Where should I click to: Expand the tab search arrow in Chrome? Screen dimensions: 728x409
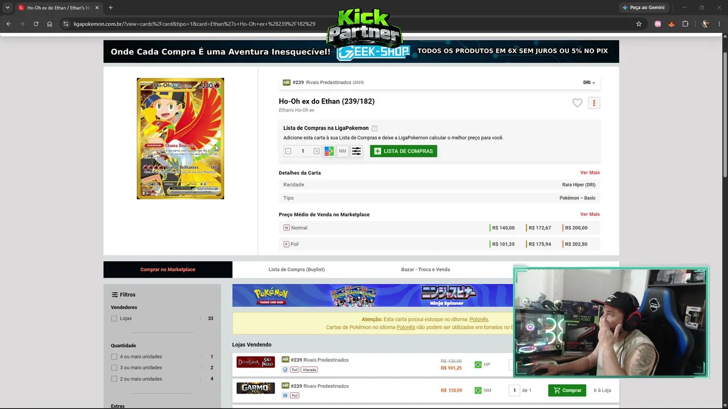click(7, 7)
